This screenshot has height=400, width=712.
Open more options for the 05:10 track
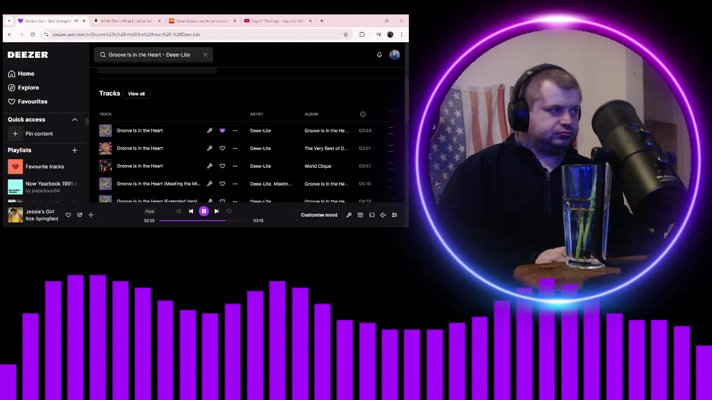click(x=235, y=184)
